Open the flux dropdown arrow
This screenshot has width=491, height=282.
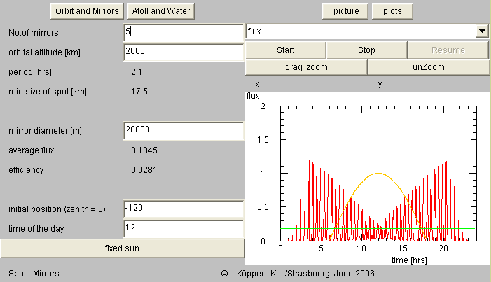[482, 31]
